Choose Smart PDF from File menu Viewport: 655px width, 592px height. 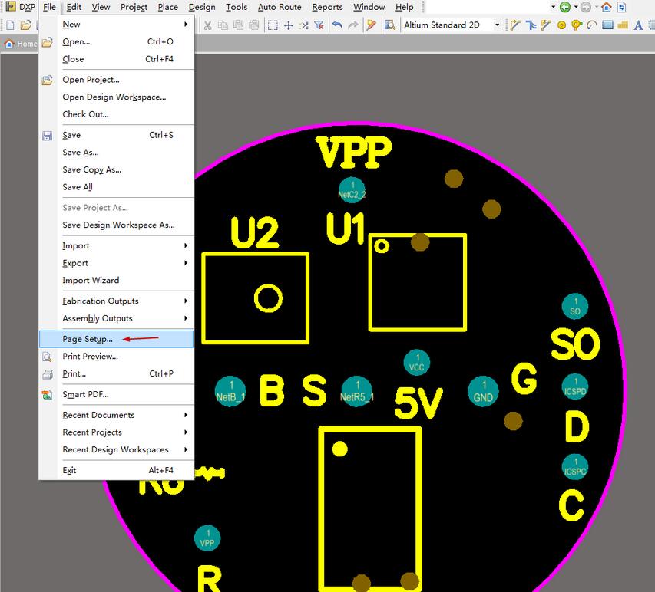tap(116, 394)
